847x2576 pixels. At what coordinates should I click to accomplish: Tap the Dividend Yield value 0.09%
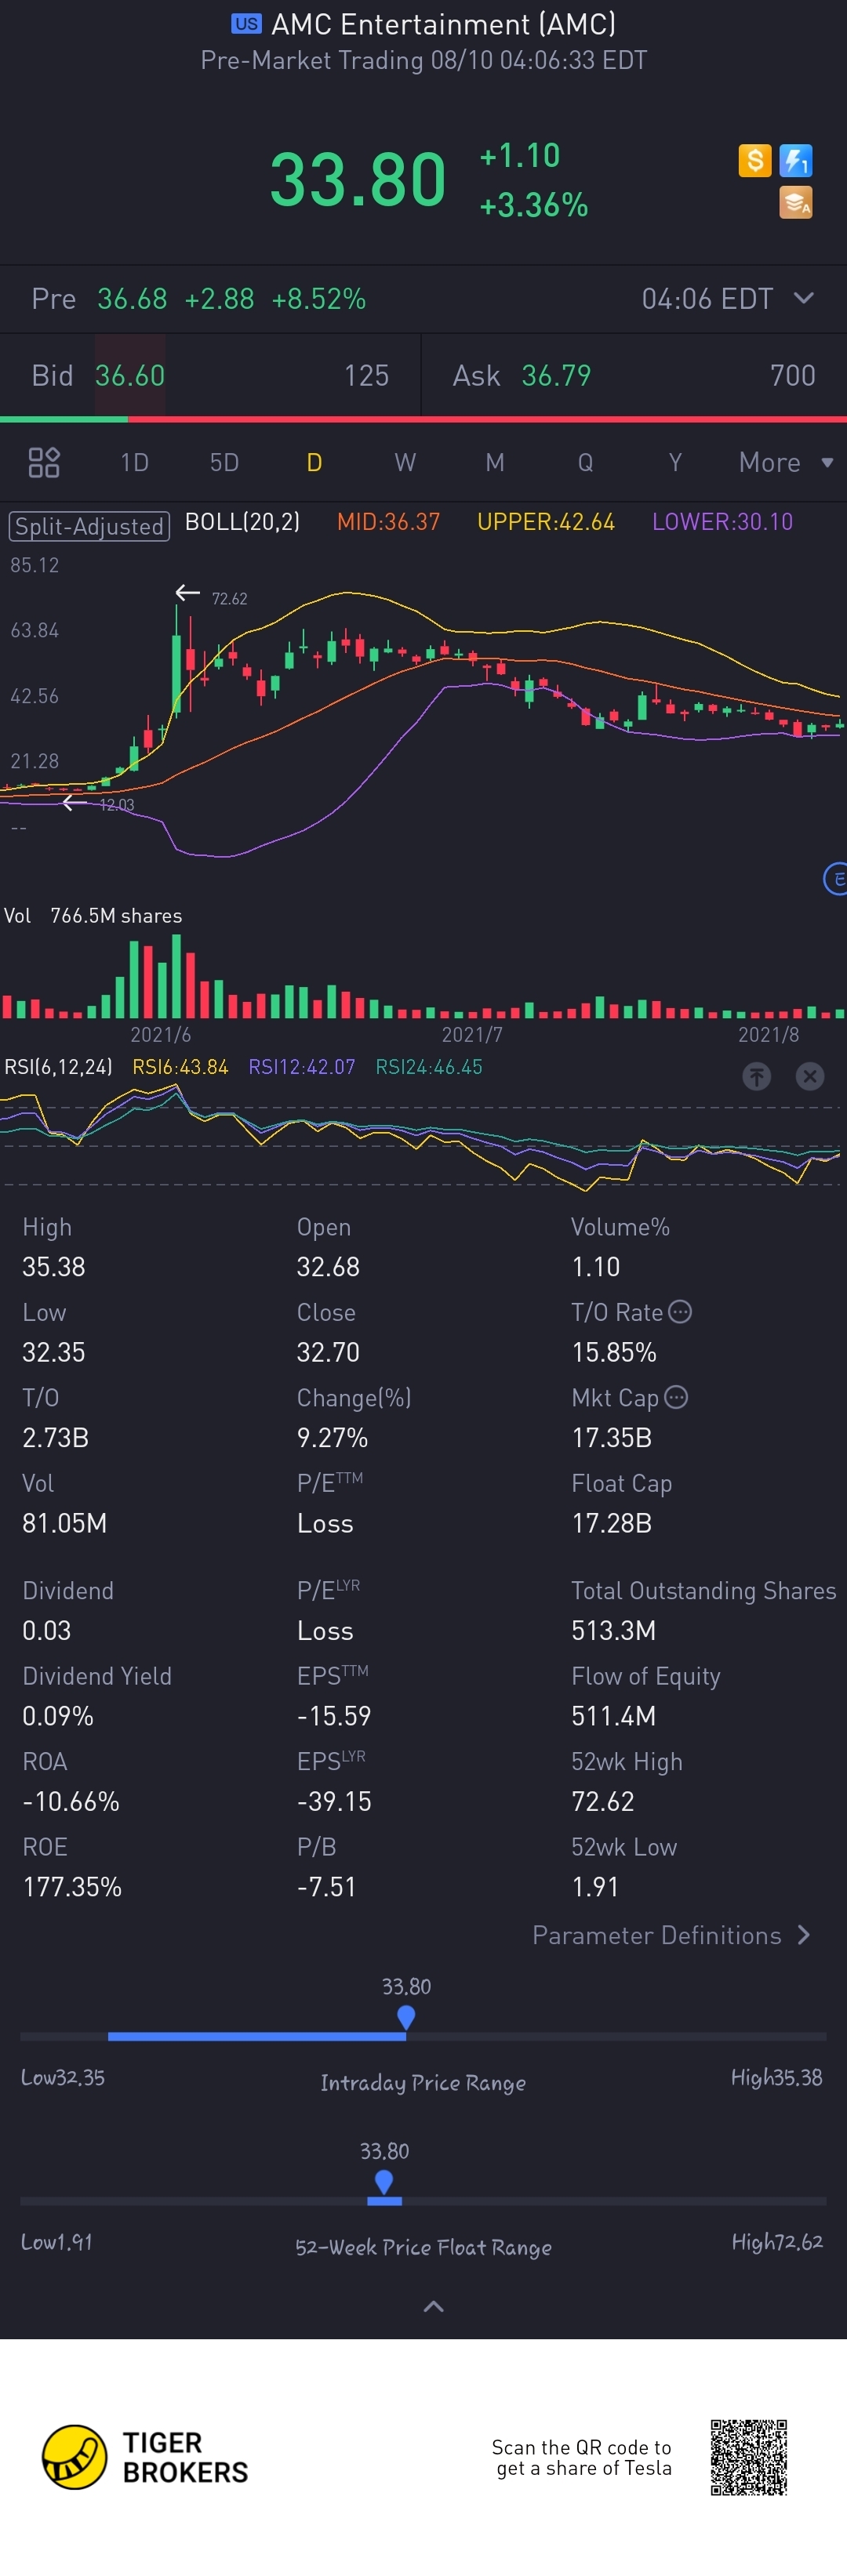(x=58, y=1716)
